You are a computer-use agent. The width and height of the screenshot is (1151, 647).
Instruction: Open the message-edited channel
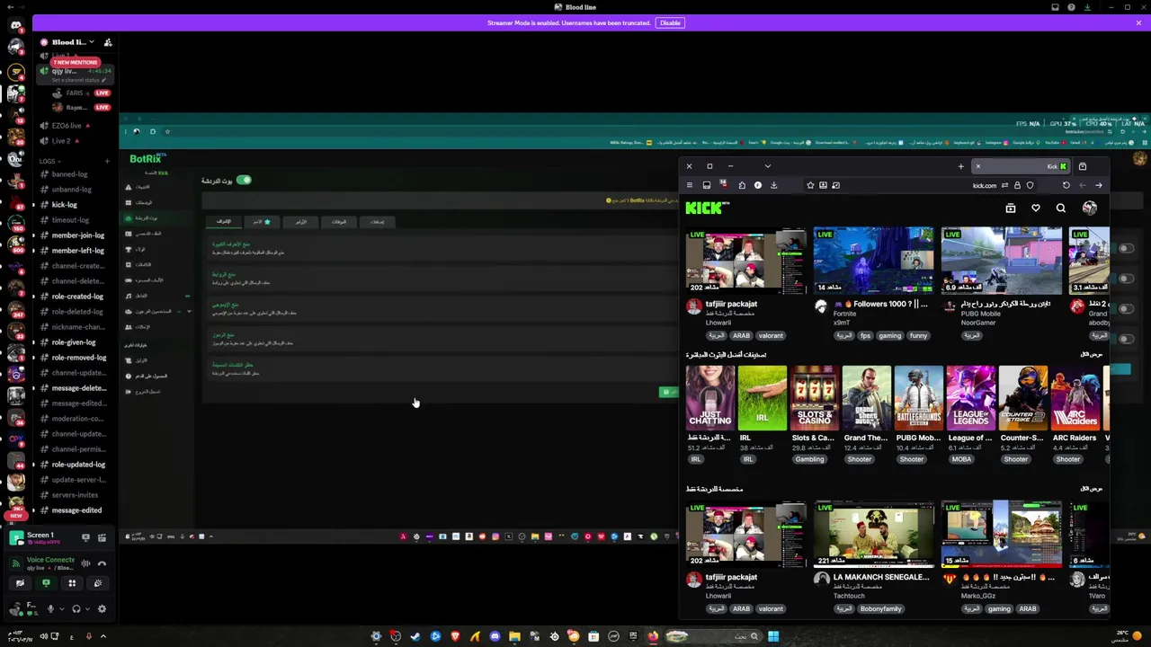[76, 510]
